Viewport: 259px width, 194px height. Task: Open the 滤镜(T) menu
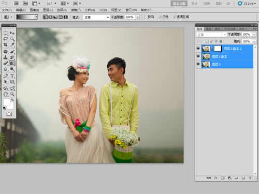[76, 10]
